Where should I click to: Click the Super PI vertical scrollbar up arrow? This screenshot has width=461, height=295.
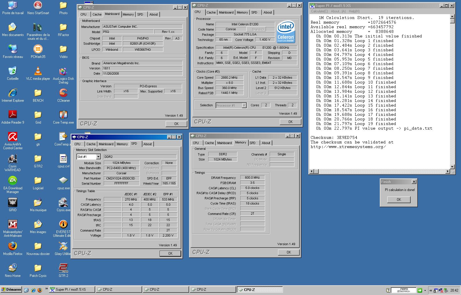(x=452, y=16)
